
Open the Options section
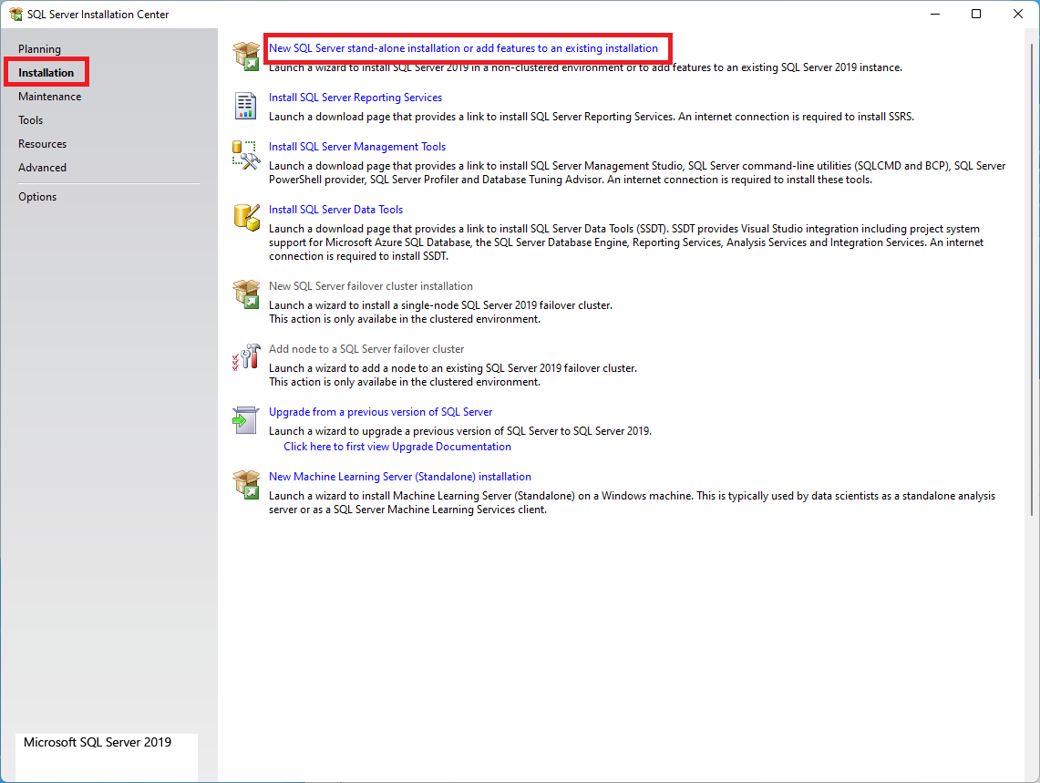37,196
